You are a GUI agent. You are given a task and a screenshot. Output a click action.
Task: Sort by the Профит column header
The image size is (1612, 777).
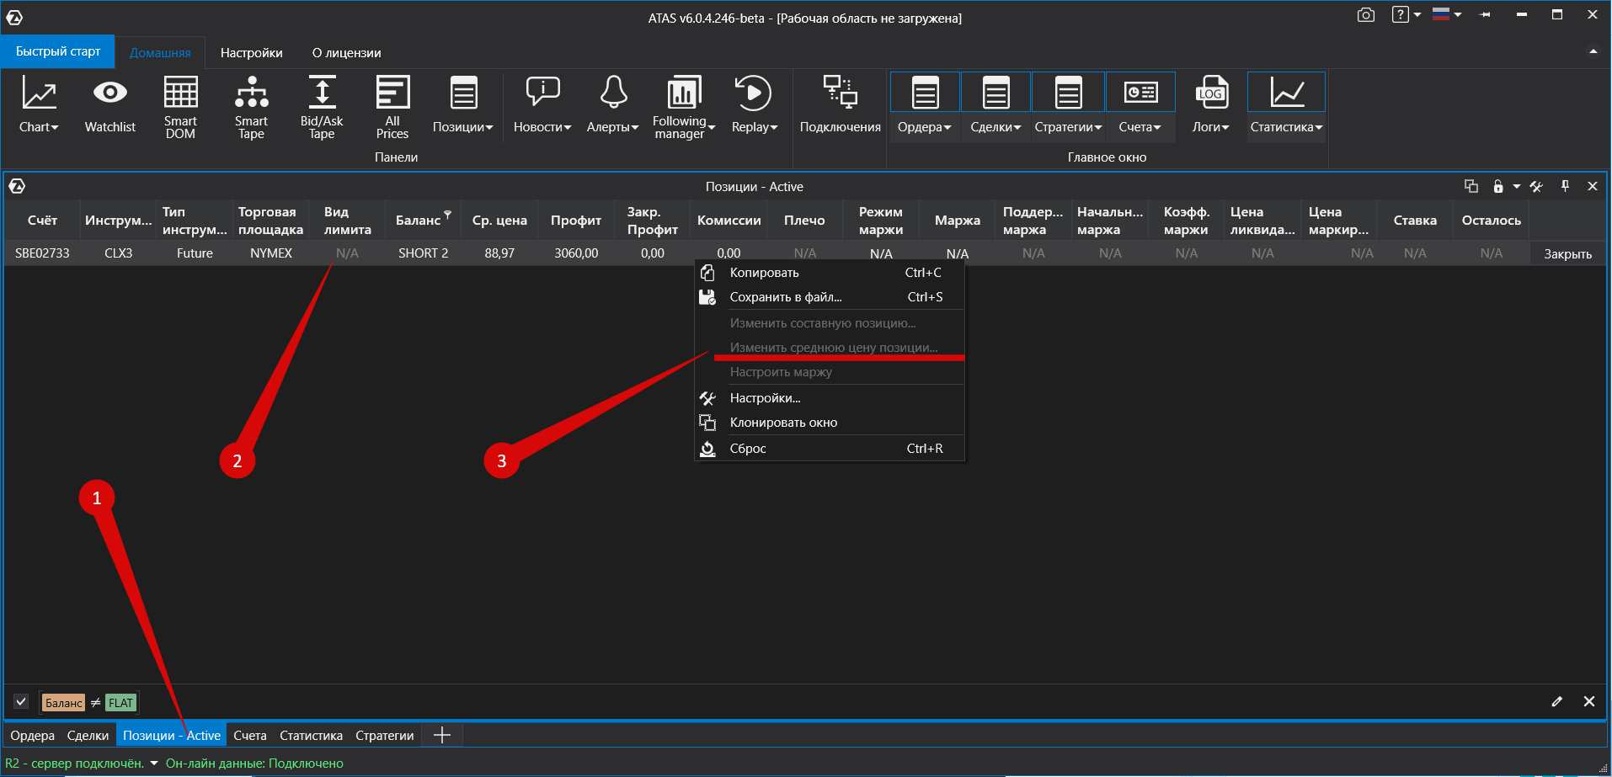(x=576, y=221)
